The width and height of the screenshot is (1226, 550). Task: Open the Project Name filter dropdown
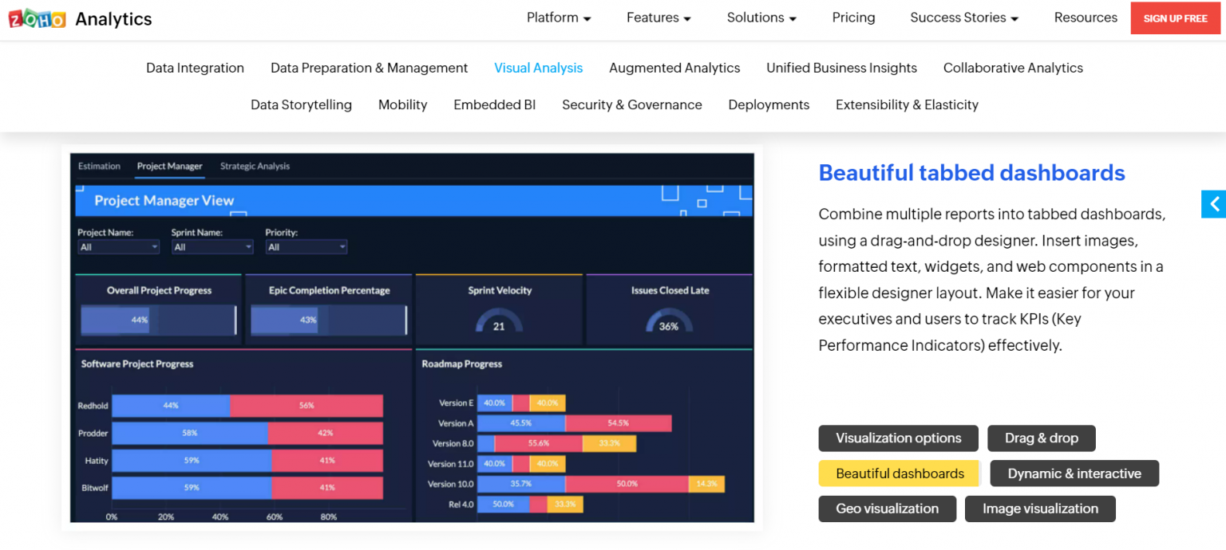tap(118, 246)
